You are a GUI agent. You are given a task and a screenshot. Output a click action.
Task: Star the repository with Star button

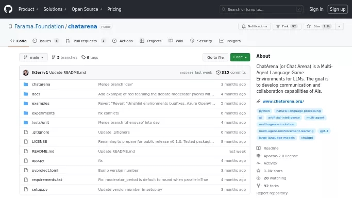[x=319, y=26]
